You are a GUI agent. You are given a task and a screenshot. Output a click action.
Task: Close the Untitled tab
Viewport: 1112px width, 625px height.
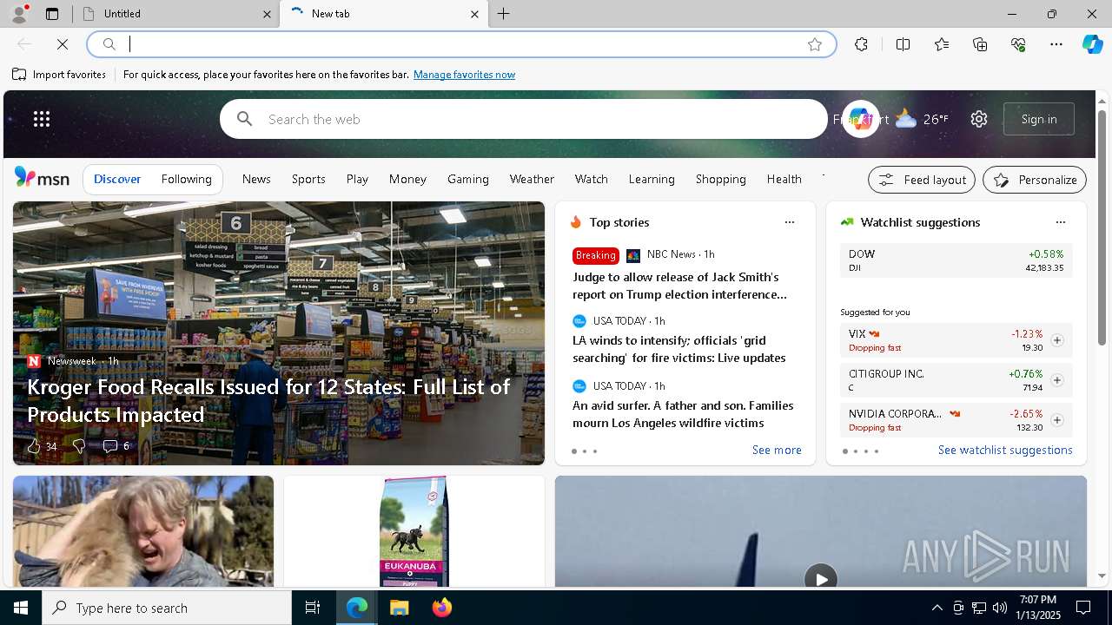267,14
